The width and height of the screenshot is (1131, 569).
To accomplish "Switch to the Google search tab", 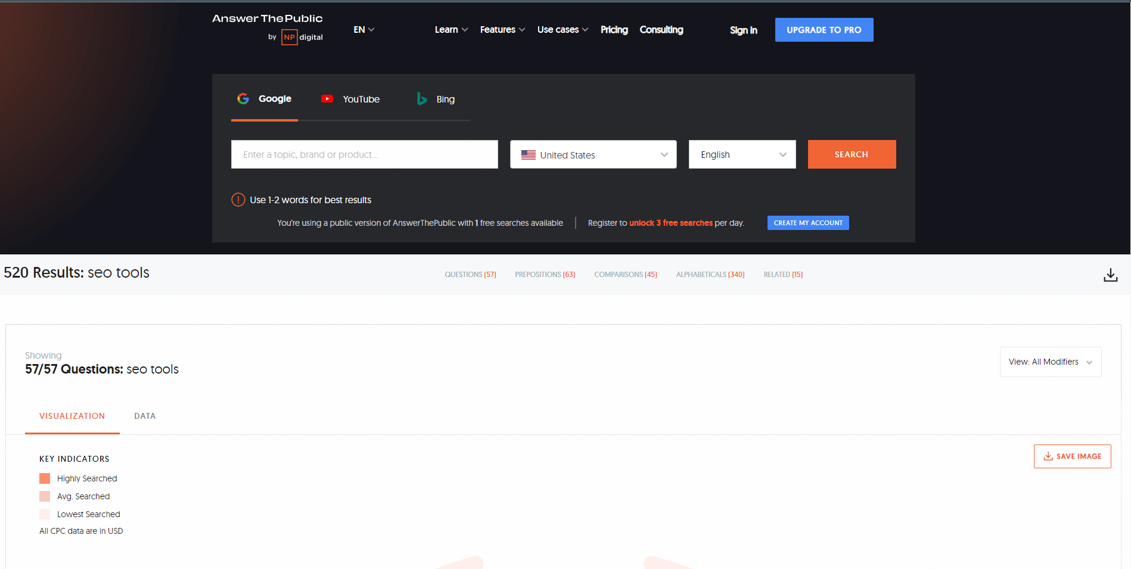I will point(265,99).
